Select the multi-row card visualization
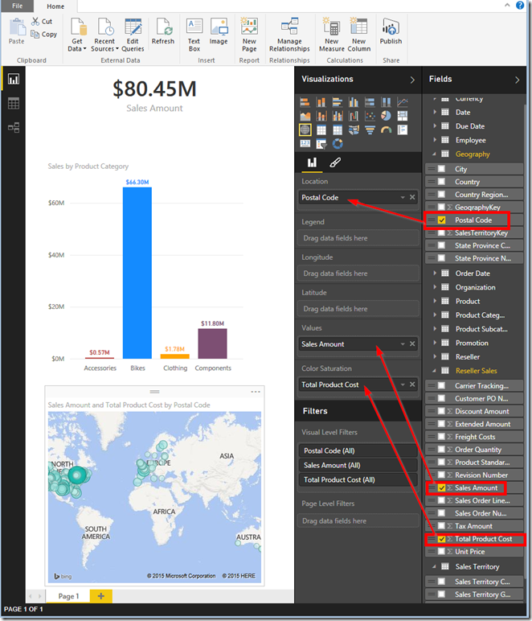This screenshot has width=532, height=621. click(x=403, y=130)
